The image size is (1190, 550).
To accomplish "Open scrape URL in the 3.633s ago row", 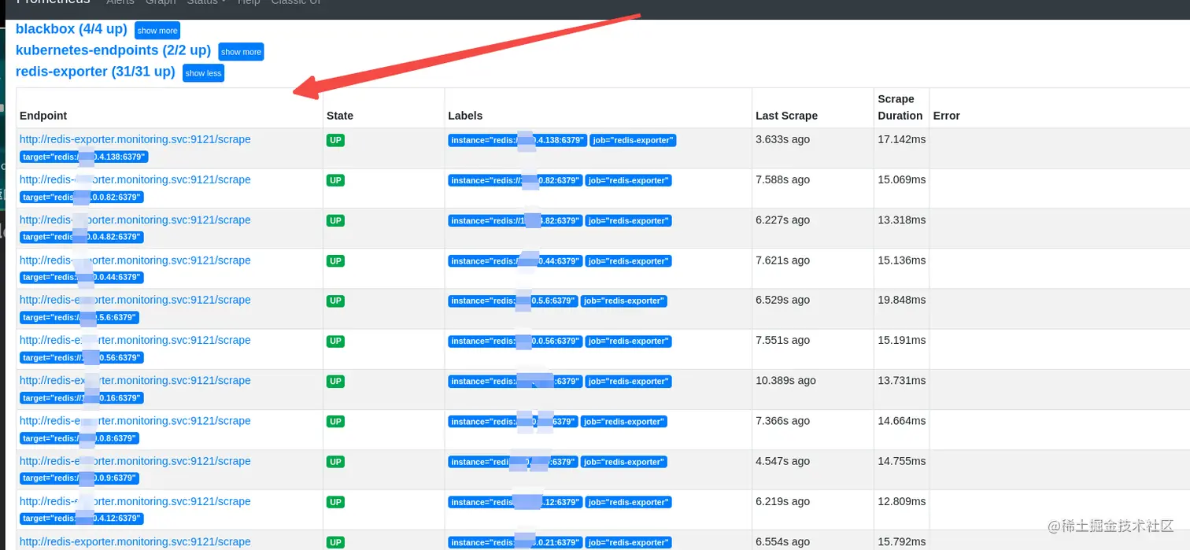I will point(135,139).
